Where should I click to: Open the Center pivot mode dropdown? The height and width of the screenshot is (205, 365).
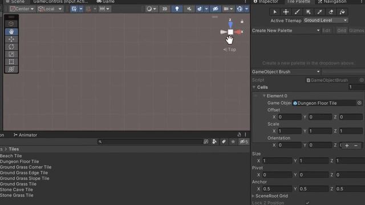coord(22,9)
